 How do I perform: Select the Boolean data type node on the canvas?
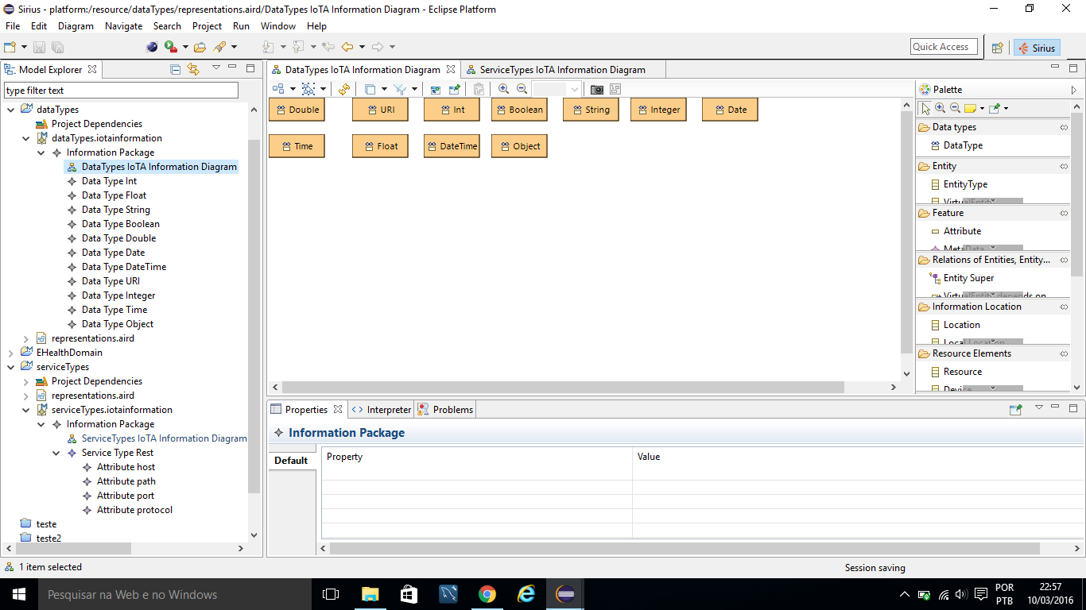pos(519,110)
